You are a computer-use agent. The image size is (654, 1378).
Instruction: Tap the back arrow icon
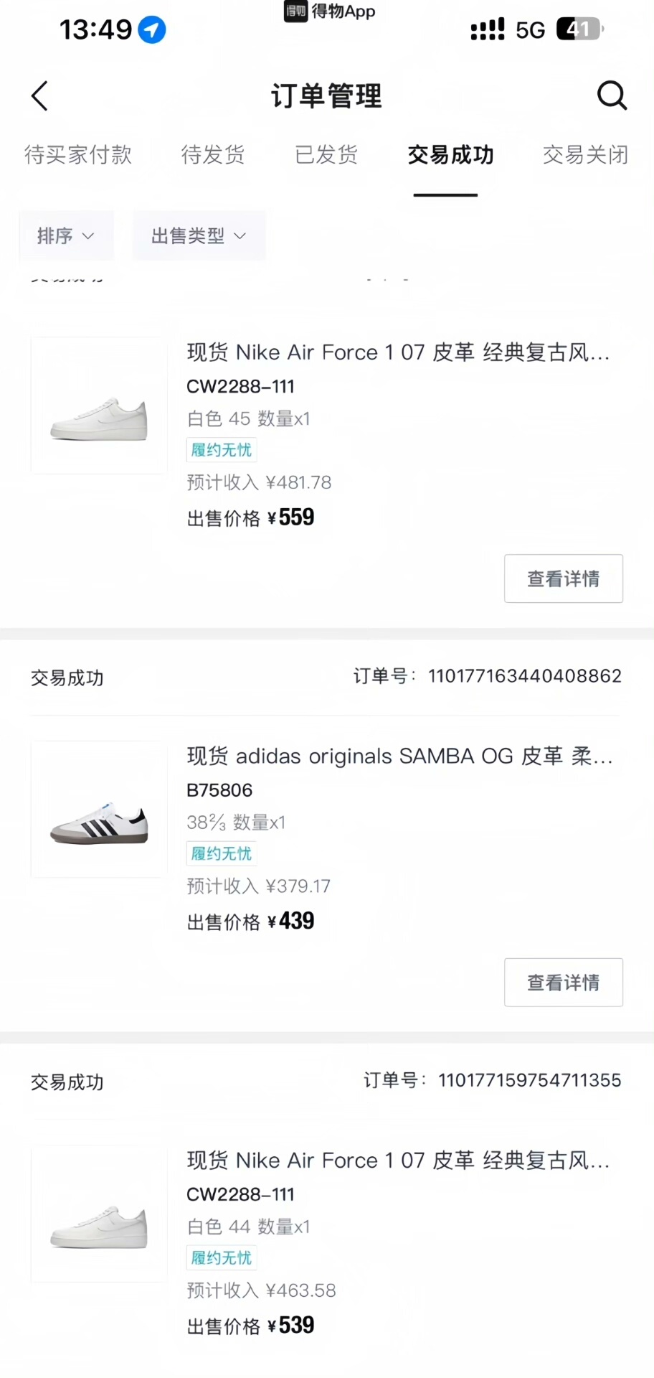click(40, 96)
